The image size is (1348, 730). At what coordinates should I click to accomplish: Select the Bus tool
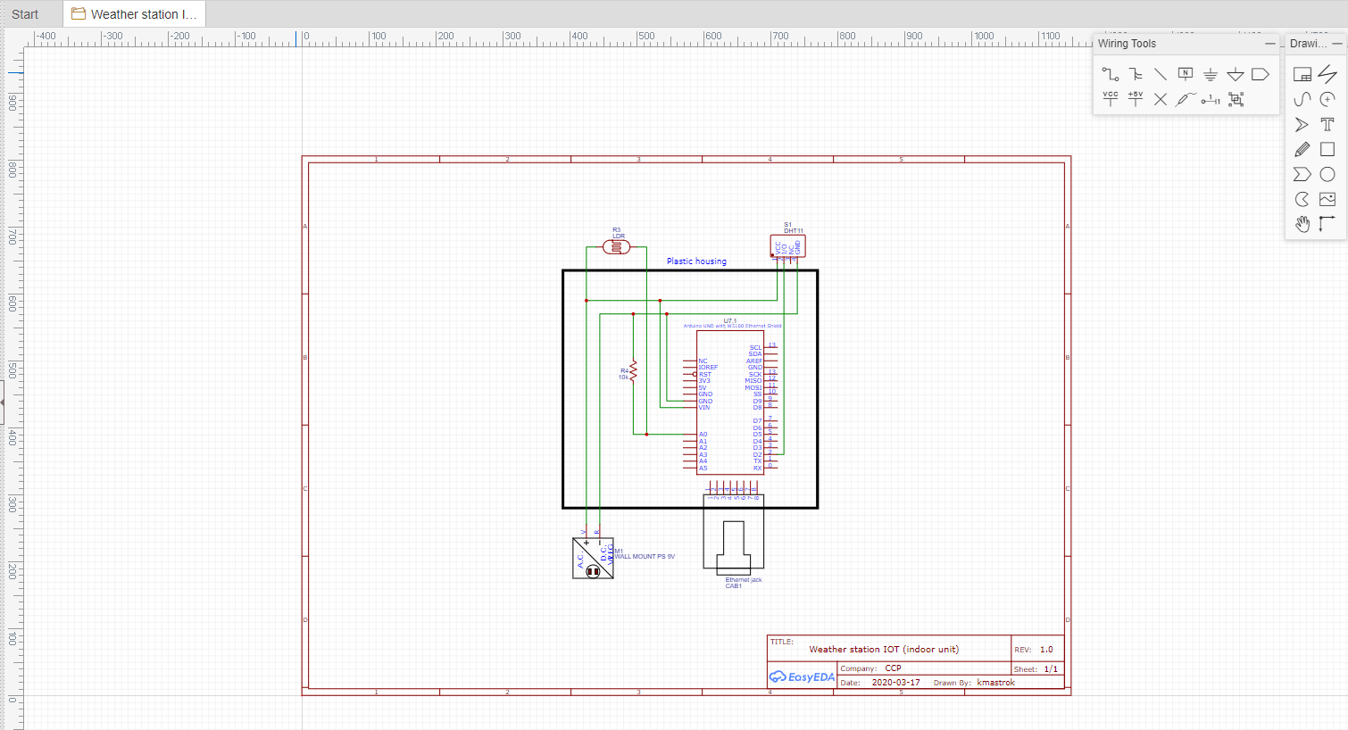tap(1136, 74)
